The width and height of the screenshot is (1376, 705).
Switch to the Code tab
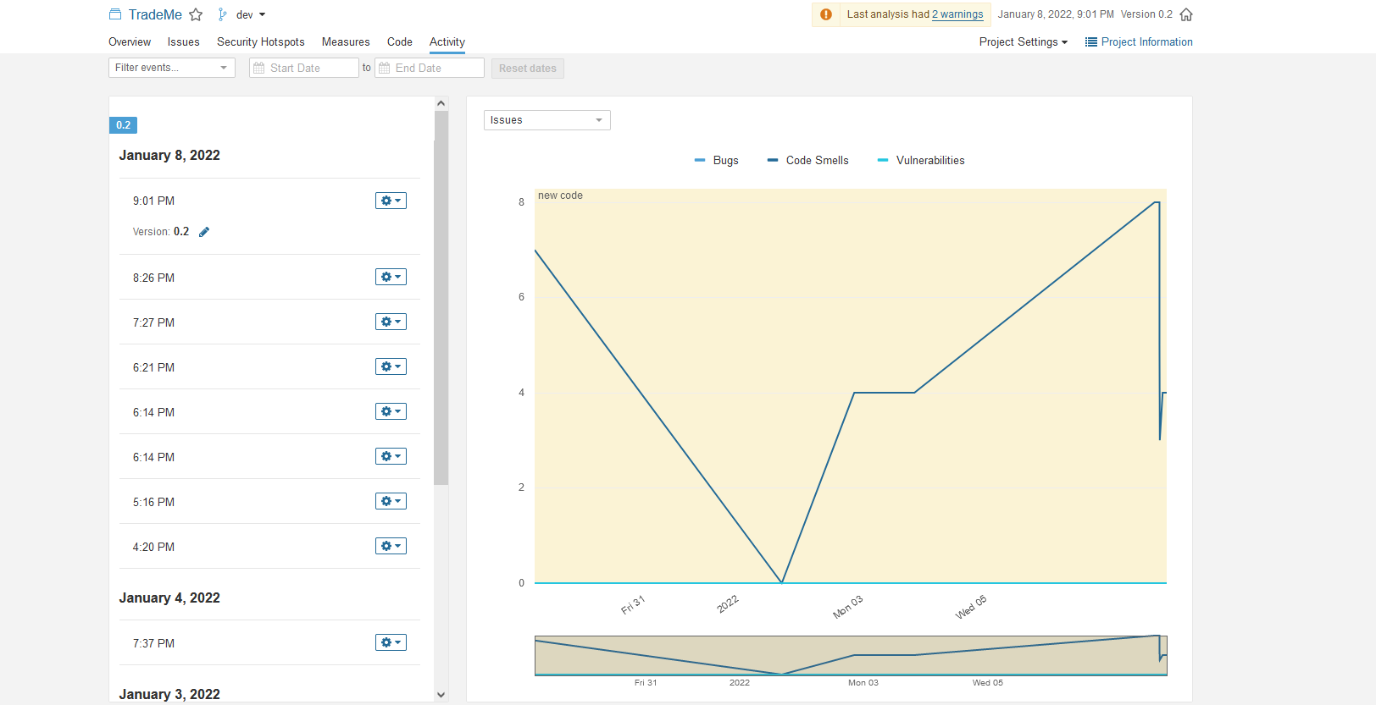click(x=400, y=41)
